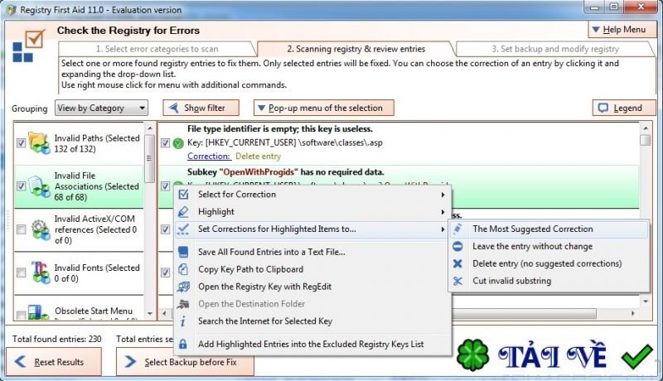
Task: Click the RegEdit icon in context menu
Action: [x=183, y=287]
